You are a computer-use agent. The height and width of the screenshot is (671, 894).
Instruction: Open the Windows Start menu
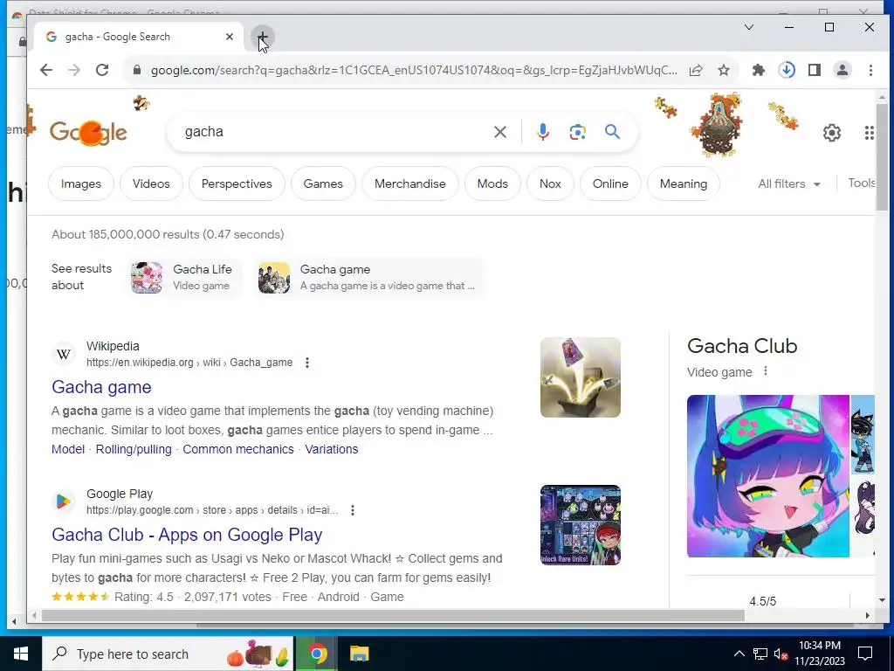click(x=21, y=654)
